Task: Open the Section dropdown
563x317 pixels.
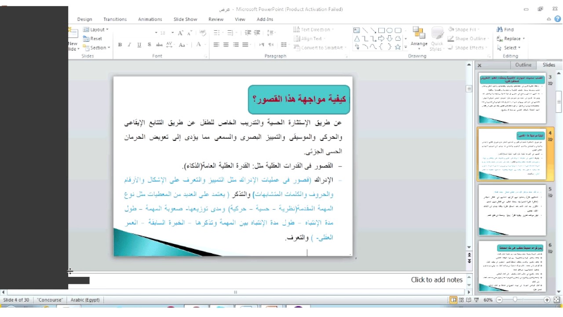Action: [97, 48]
